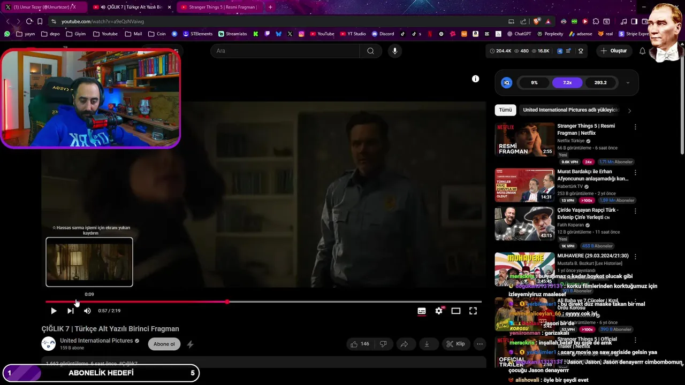The width and height of the screenshot is (685, 385).
Task: Open the browser extensions puzzle icon
Action: [596, 21]
